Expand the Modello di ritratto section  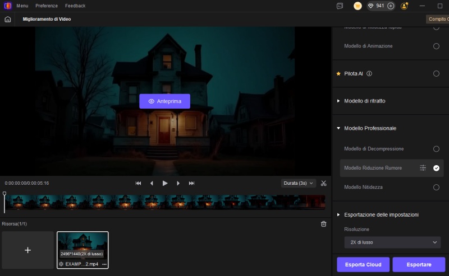pos(338,101)
